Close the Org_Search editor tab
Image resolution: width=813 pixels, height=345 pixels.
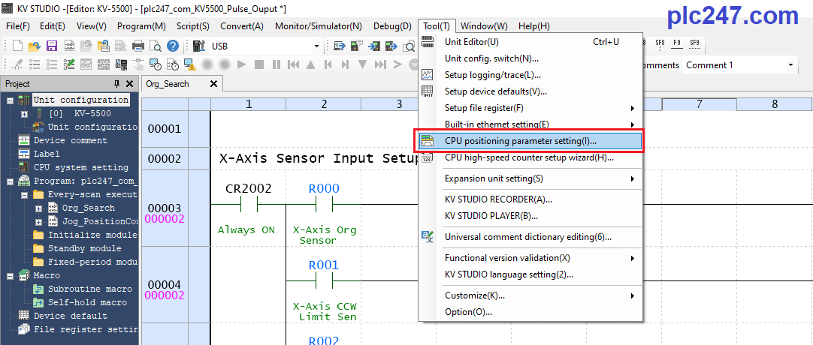click(213, 84)
